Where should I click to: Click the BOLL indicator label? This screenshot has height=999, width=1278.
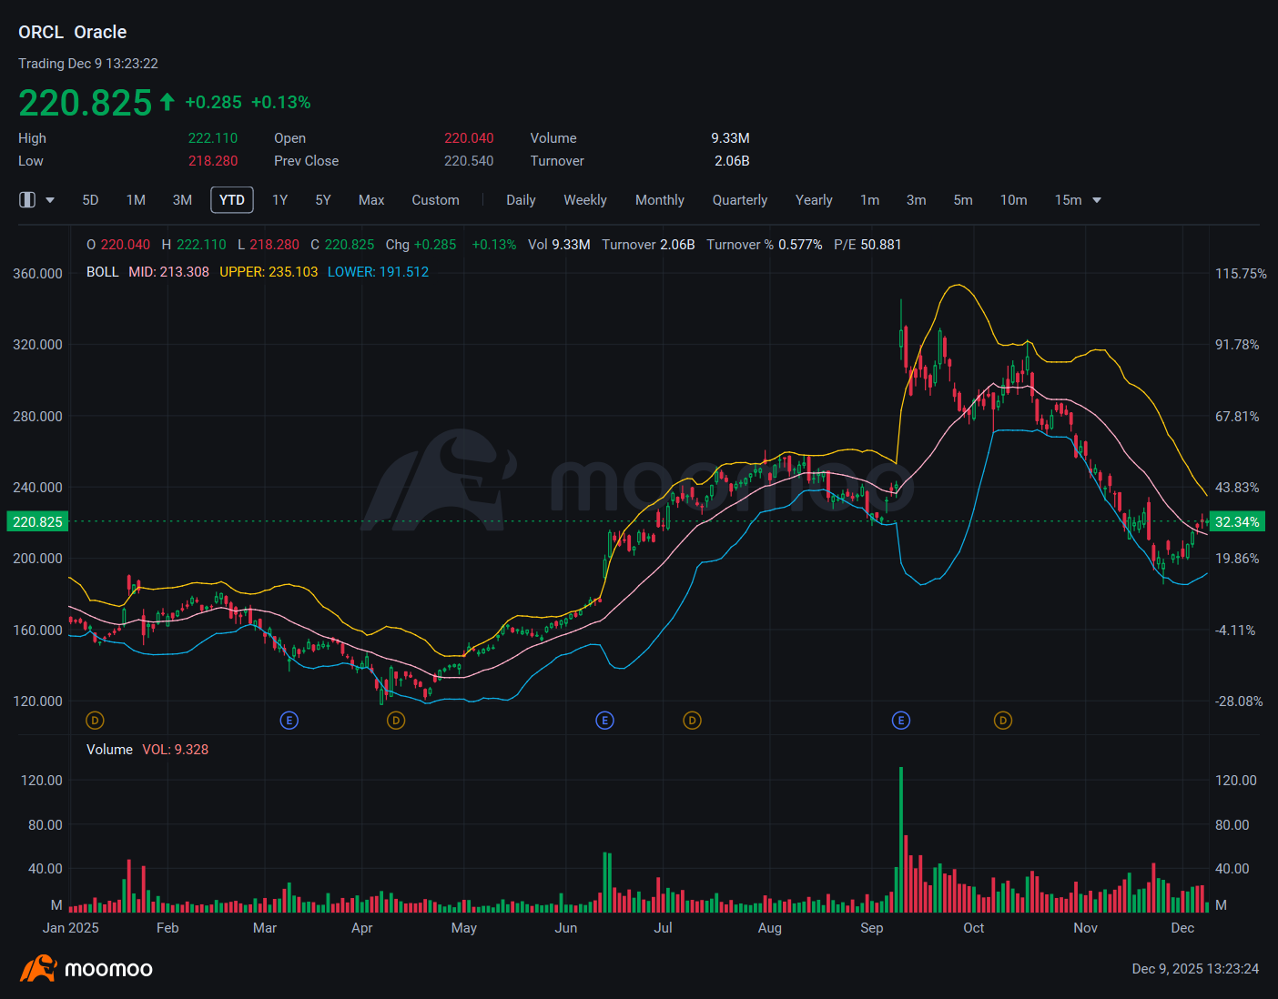click(x=103, y=272)
